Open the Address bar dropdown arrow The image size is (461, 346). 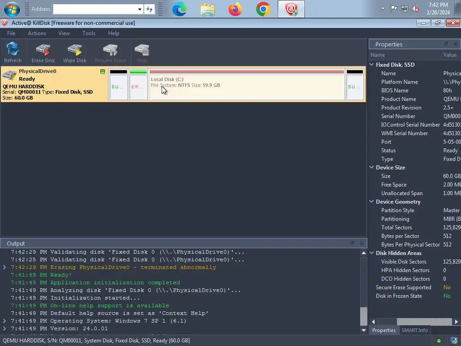coord(140,9)
